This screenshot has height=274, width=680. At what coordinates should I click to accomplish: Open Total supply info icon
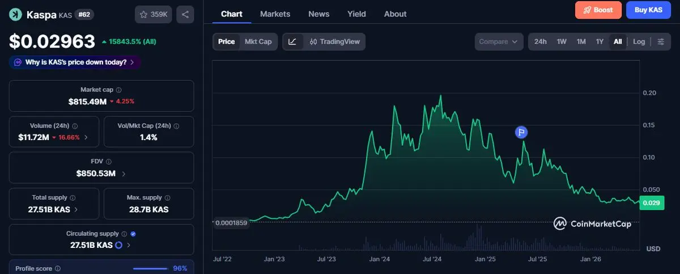(x=73, y=198)
